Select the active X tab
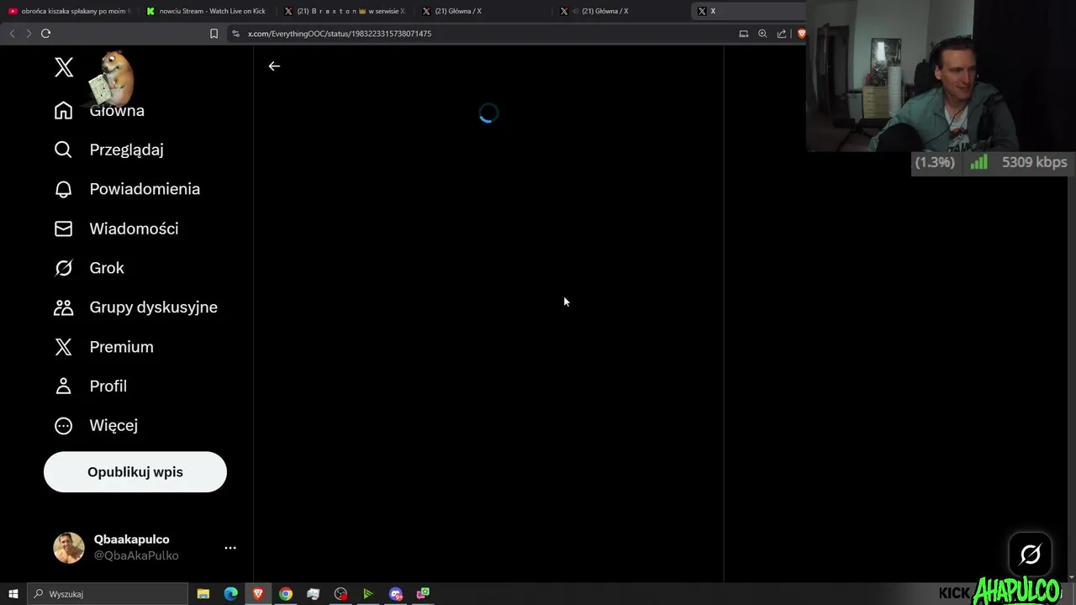1076x605 pixels. pos(748,11)
